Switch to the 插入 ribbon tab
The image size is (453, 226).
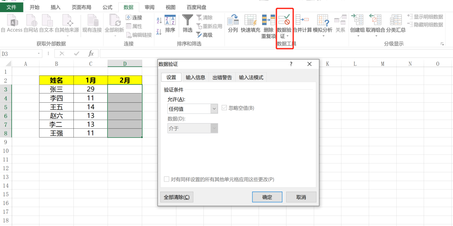55,7
